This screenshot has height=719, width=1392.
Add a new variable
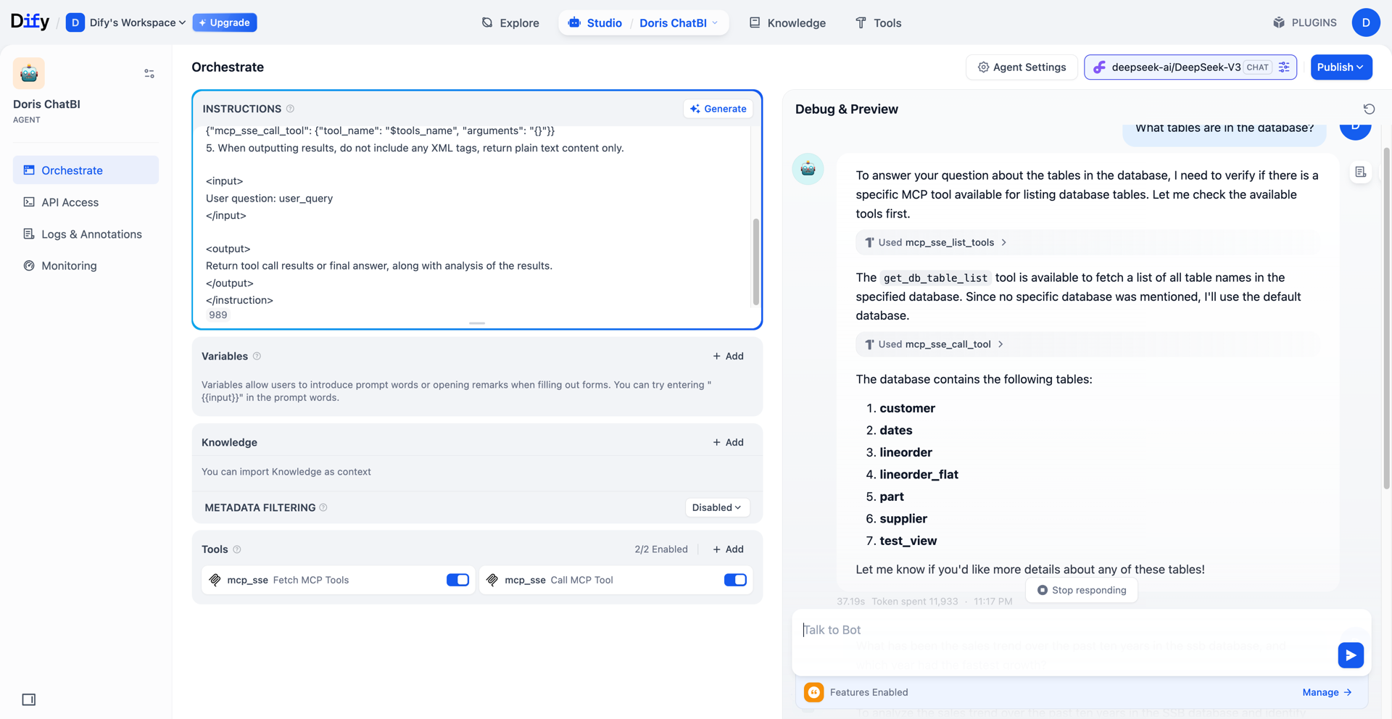[728, 356]
